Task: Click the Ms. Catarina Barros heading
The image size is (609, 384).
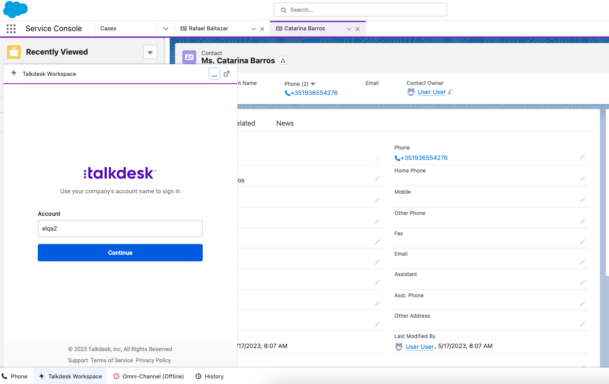Action: tap(238, 61)
